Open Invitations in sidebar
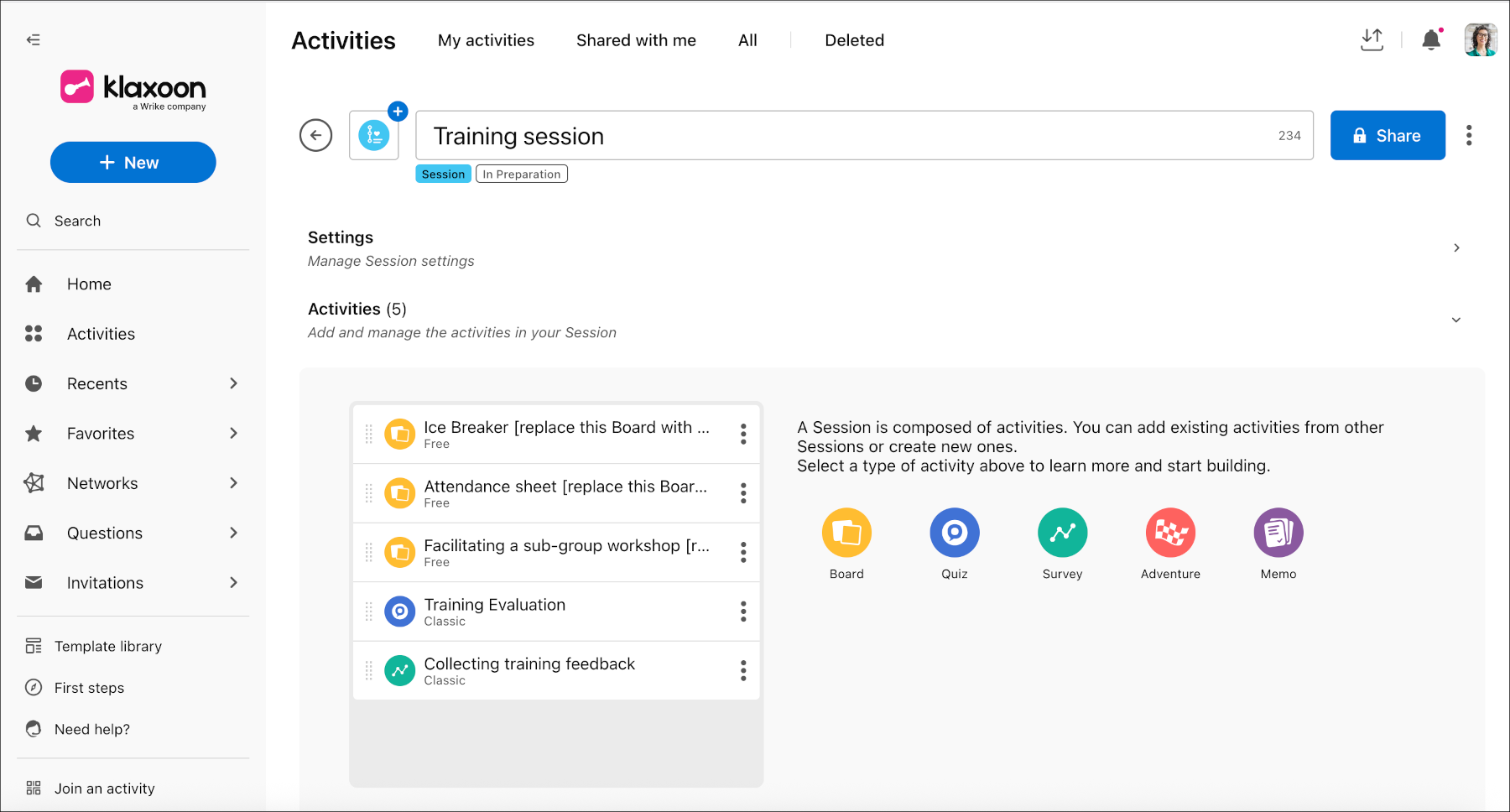 pos(105,583)
